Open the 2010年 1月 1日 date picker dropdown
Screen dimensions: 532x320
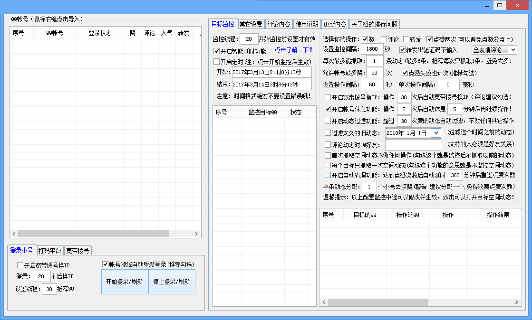click(436, 133)
